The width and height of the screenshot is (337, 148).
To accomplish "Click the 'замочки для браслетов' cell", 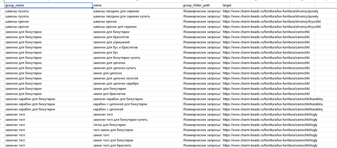I will click(x=137, y=37).
